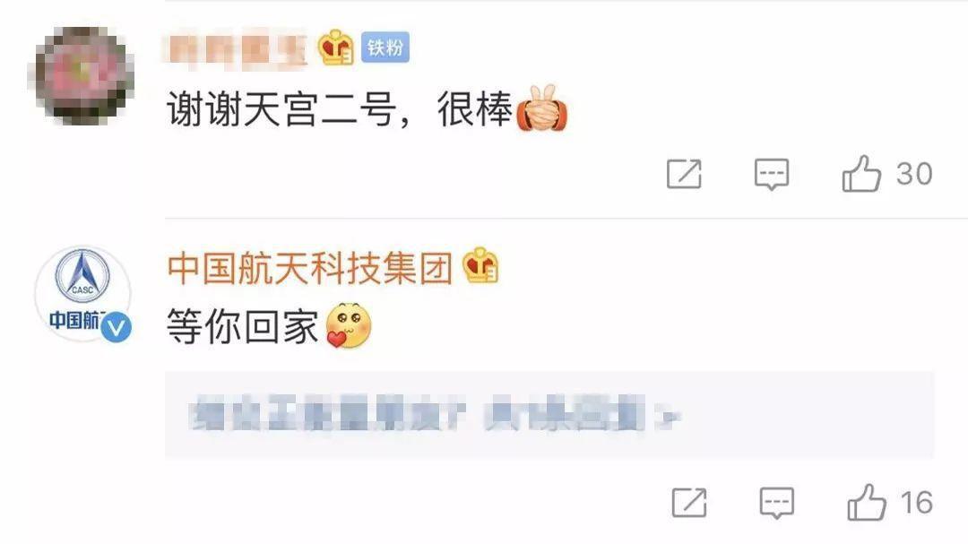Click the 铁粉 fan badge
The width and height of the screenshot is (968, 544).
[385, 47]
